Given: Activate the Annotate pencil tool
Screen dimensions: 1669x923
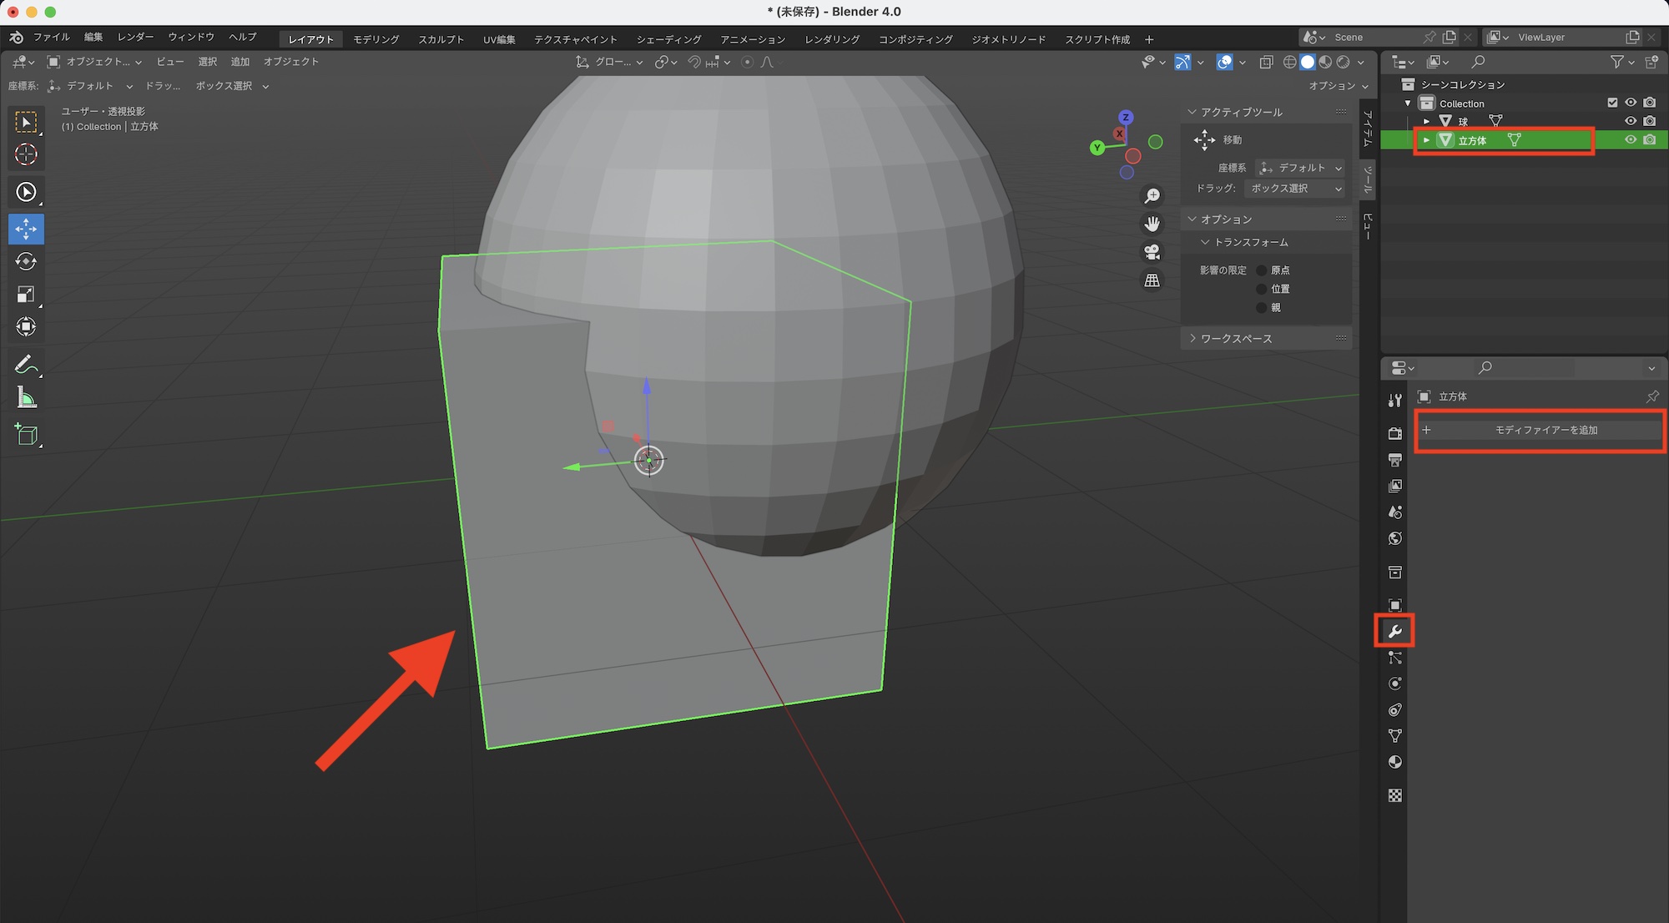Looking at the screenshot, I should coord(26,365).
